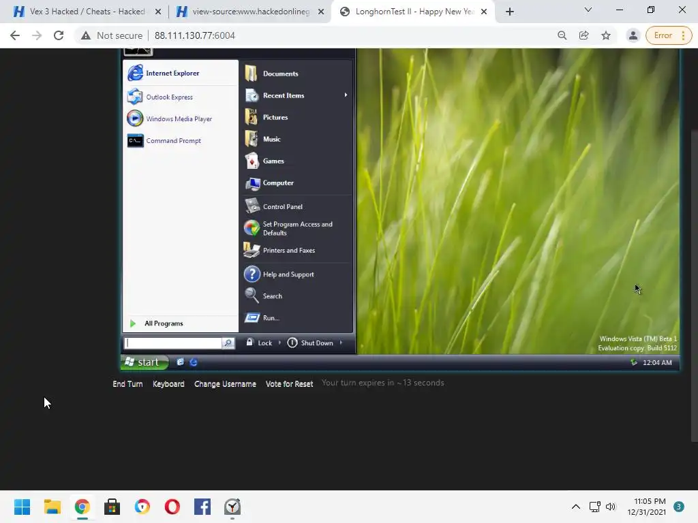This screenshot has width=698, height=523.
Task: Click the Shut Down power icon
Action: (x=292, y=343)
